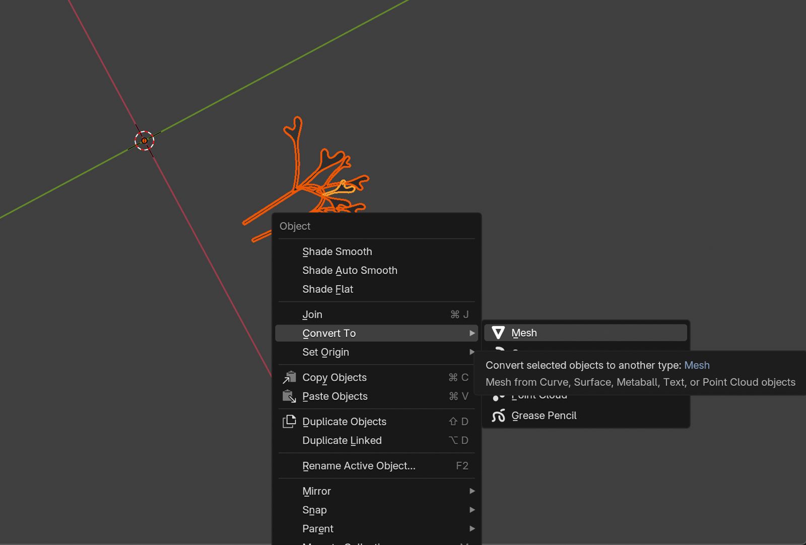
Task: Click Rename Active Object menu entry
Action: tap(359, 466)
